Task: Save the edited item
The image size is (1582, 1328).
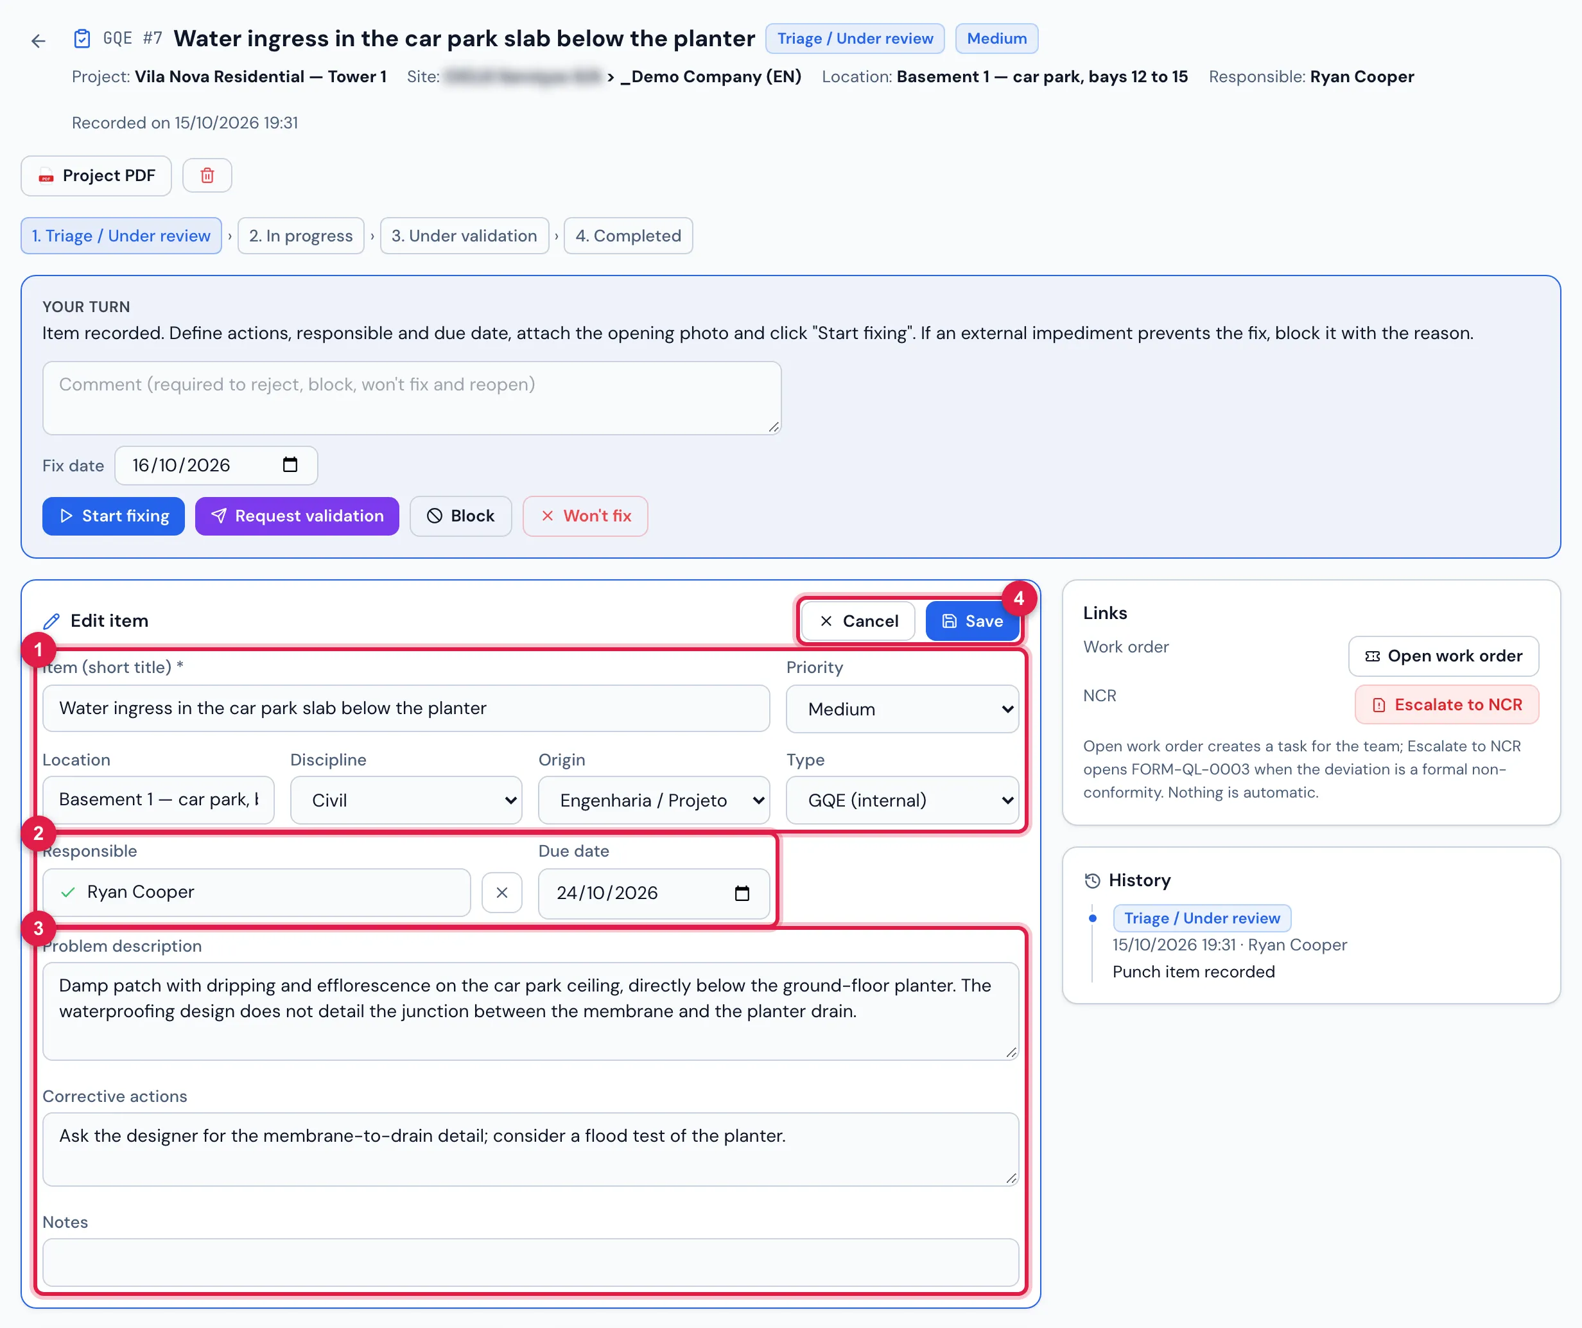Action: pyautogui.click(x=973, y=621)
